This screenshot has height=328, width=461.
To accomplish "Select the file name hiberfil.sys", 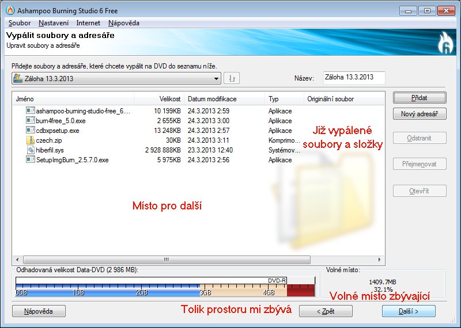I will coord(50,150).
